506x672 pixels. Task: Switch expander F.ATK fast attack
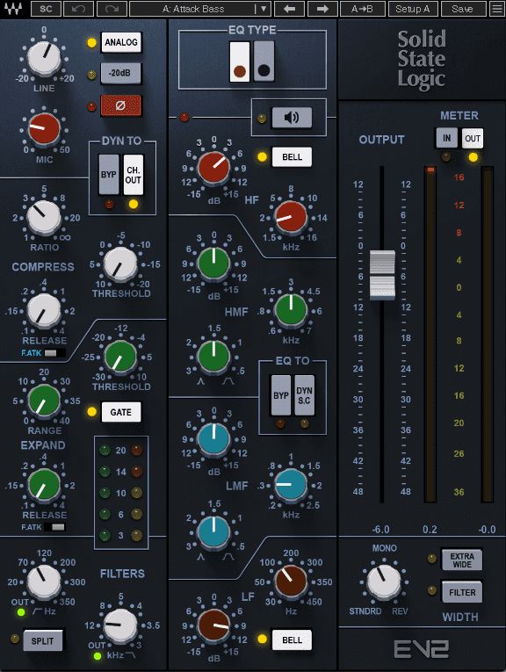click(54, 527)
